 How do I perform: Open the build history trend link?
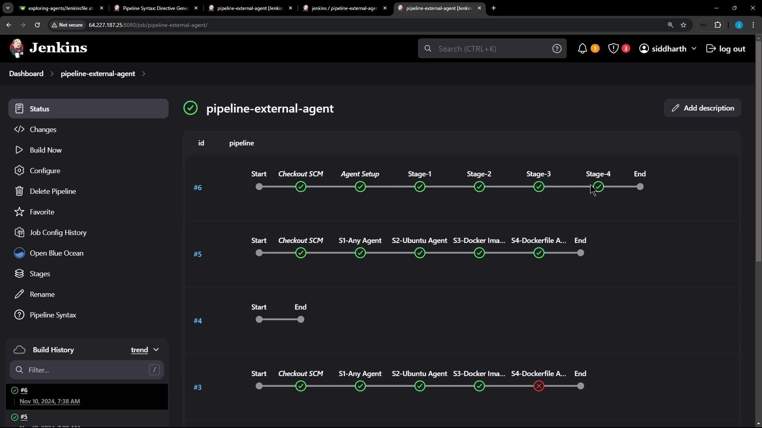tap(139, 350)
